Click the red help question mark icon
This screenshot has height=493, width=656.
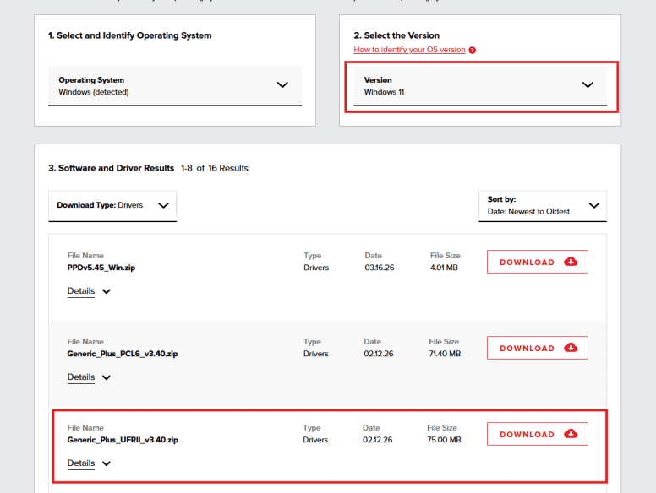click(473, 50)
